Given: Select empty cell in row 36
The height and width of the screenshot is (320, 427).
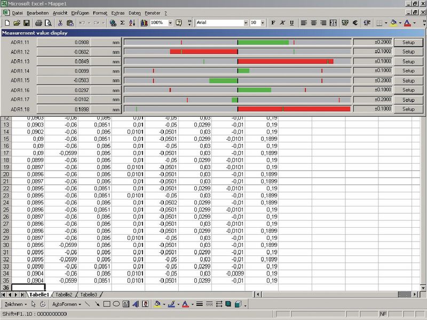Looking at the screenshot, I should [x=29, y=287].
